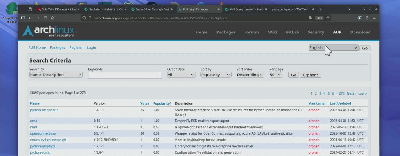Close the AUR (en) Packages tab
Screen dimensions: 400x156
[219, 9]
